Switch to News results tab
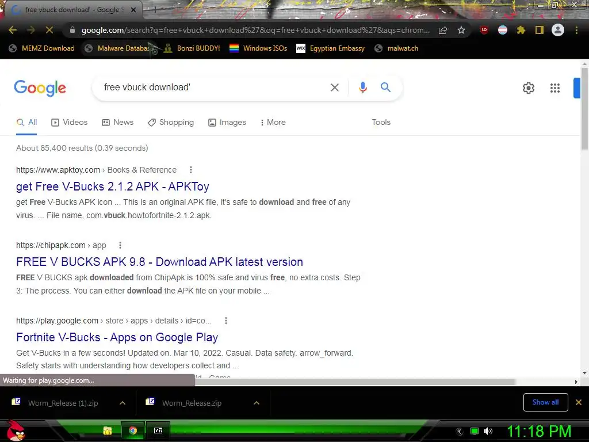Viewport: 589px width, 442px height. click(x=118, y=123)
